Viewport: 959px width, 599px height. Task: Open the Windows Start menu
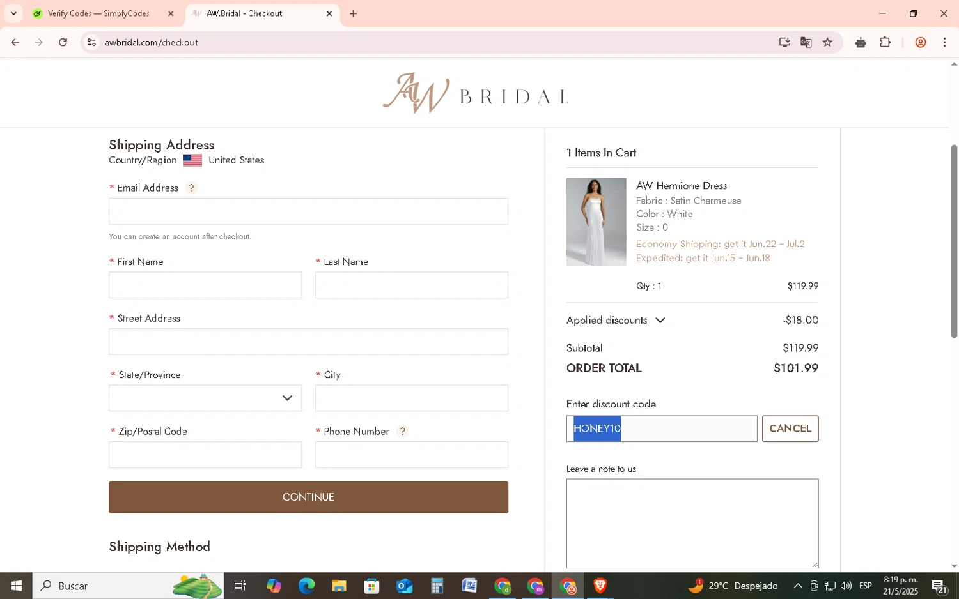click(x=16, y=586)
